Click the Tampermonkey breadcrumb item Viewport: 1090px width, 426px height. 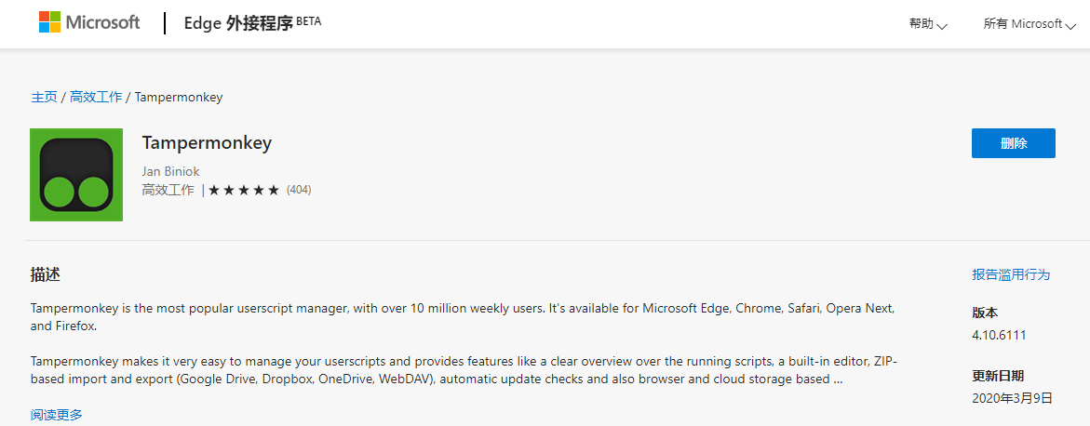(179, 97)
